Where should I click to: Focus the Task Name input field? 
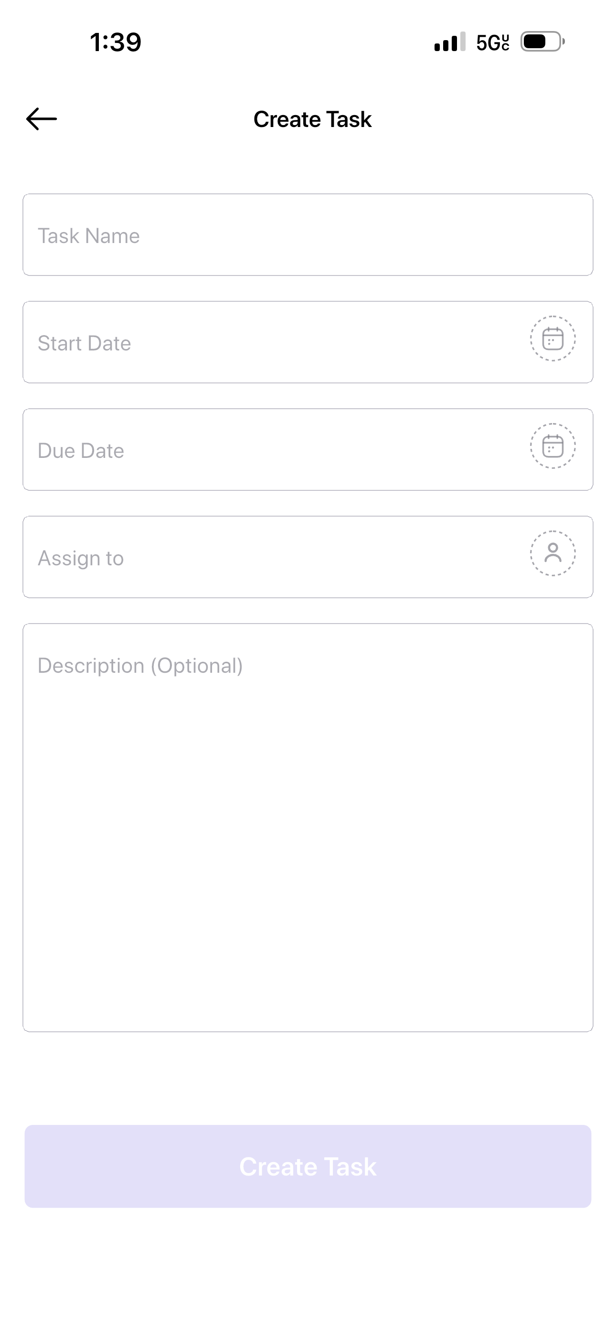point(308,235)
